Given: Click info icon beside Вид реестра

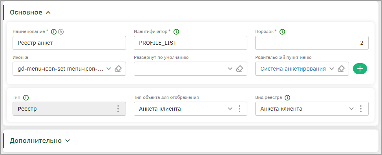Looking at the screenshot, I should (x=288, y=98).
